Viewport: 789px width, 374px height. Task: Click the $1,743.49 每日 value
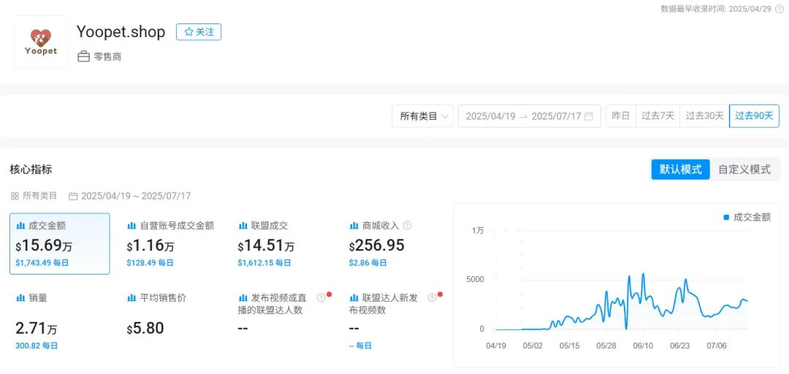click(x=42, y=263)
